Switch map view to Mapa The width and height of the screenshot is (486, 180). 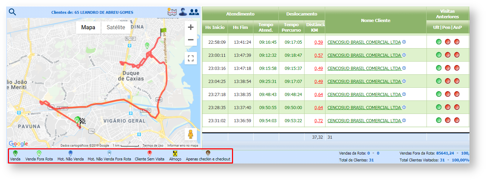pos(88,28)
